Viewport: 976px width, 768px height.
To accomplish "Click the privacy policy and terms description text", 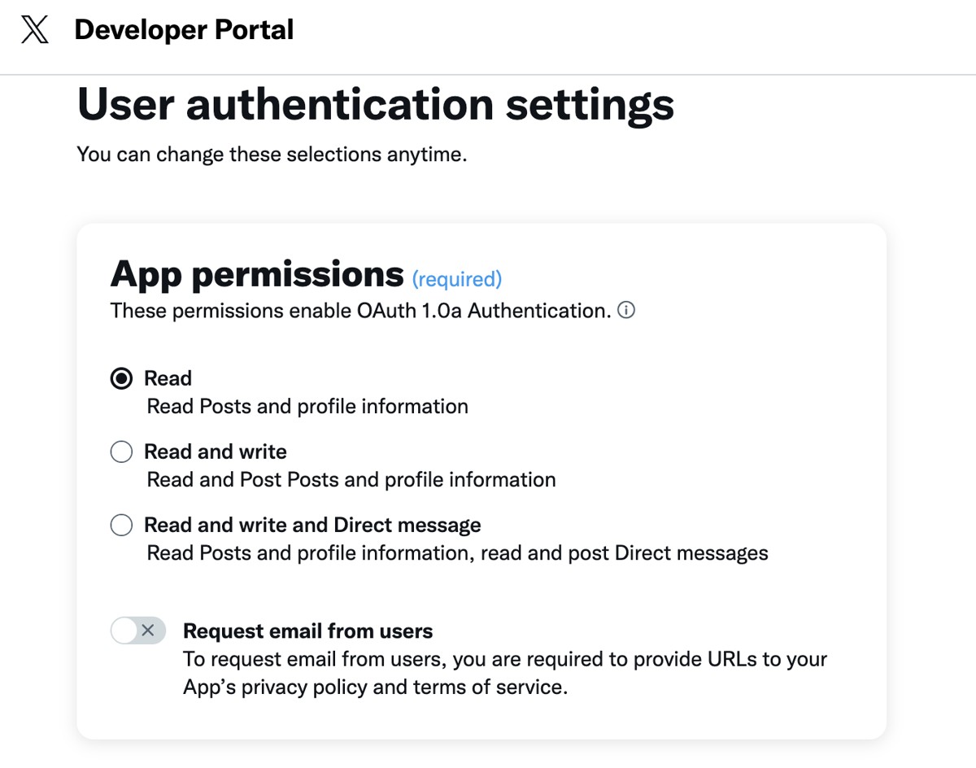I will pyautogui.click(x=504, y=673).
